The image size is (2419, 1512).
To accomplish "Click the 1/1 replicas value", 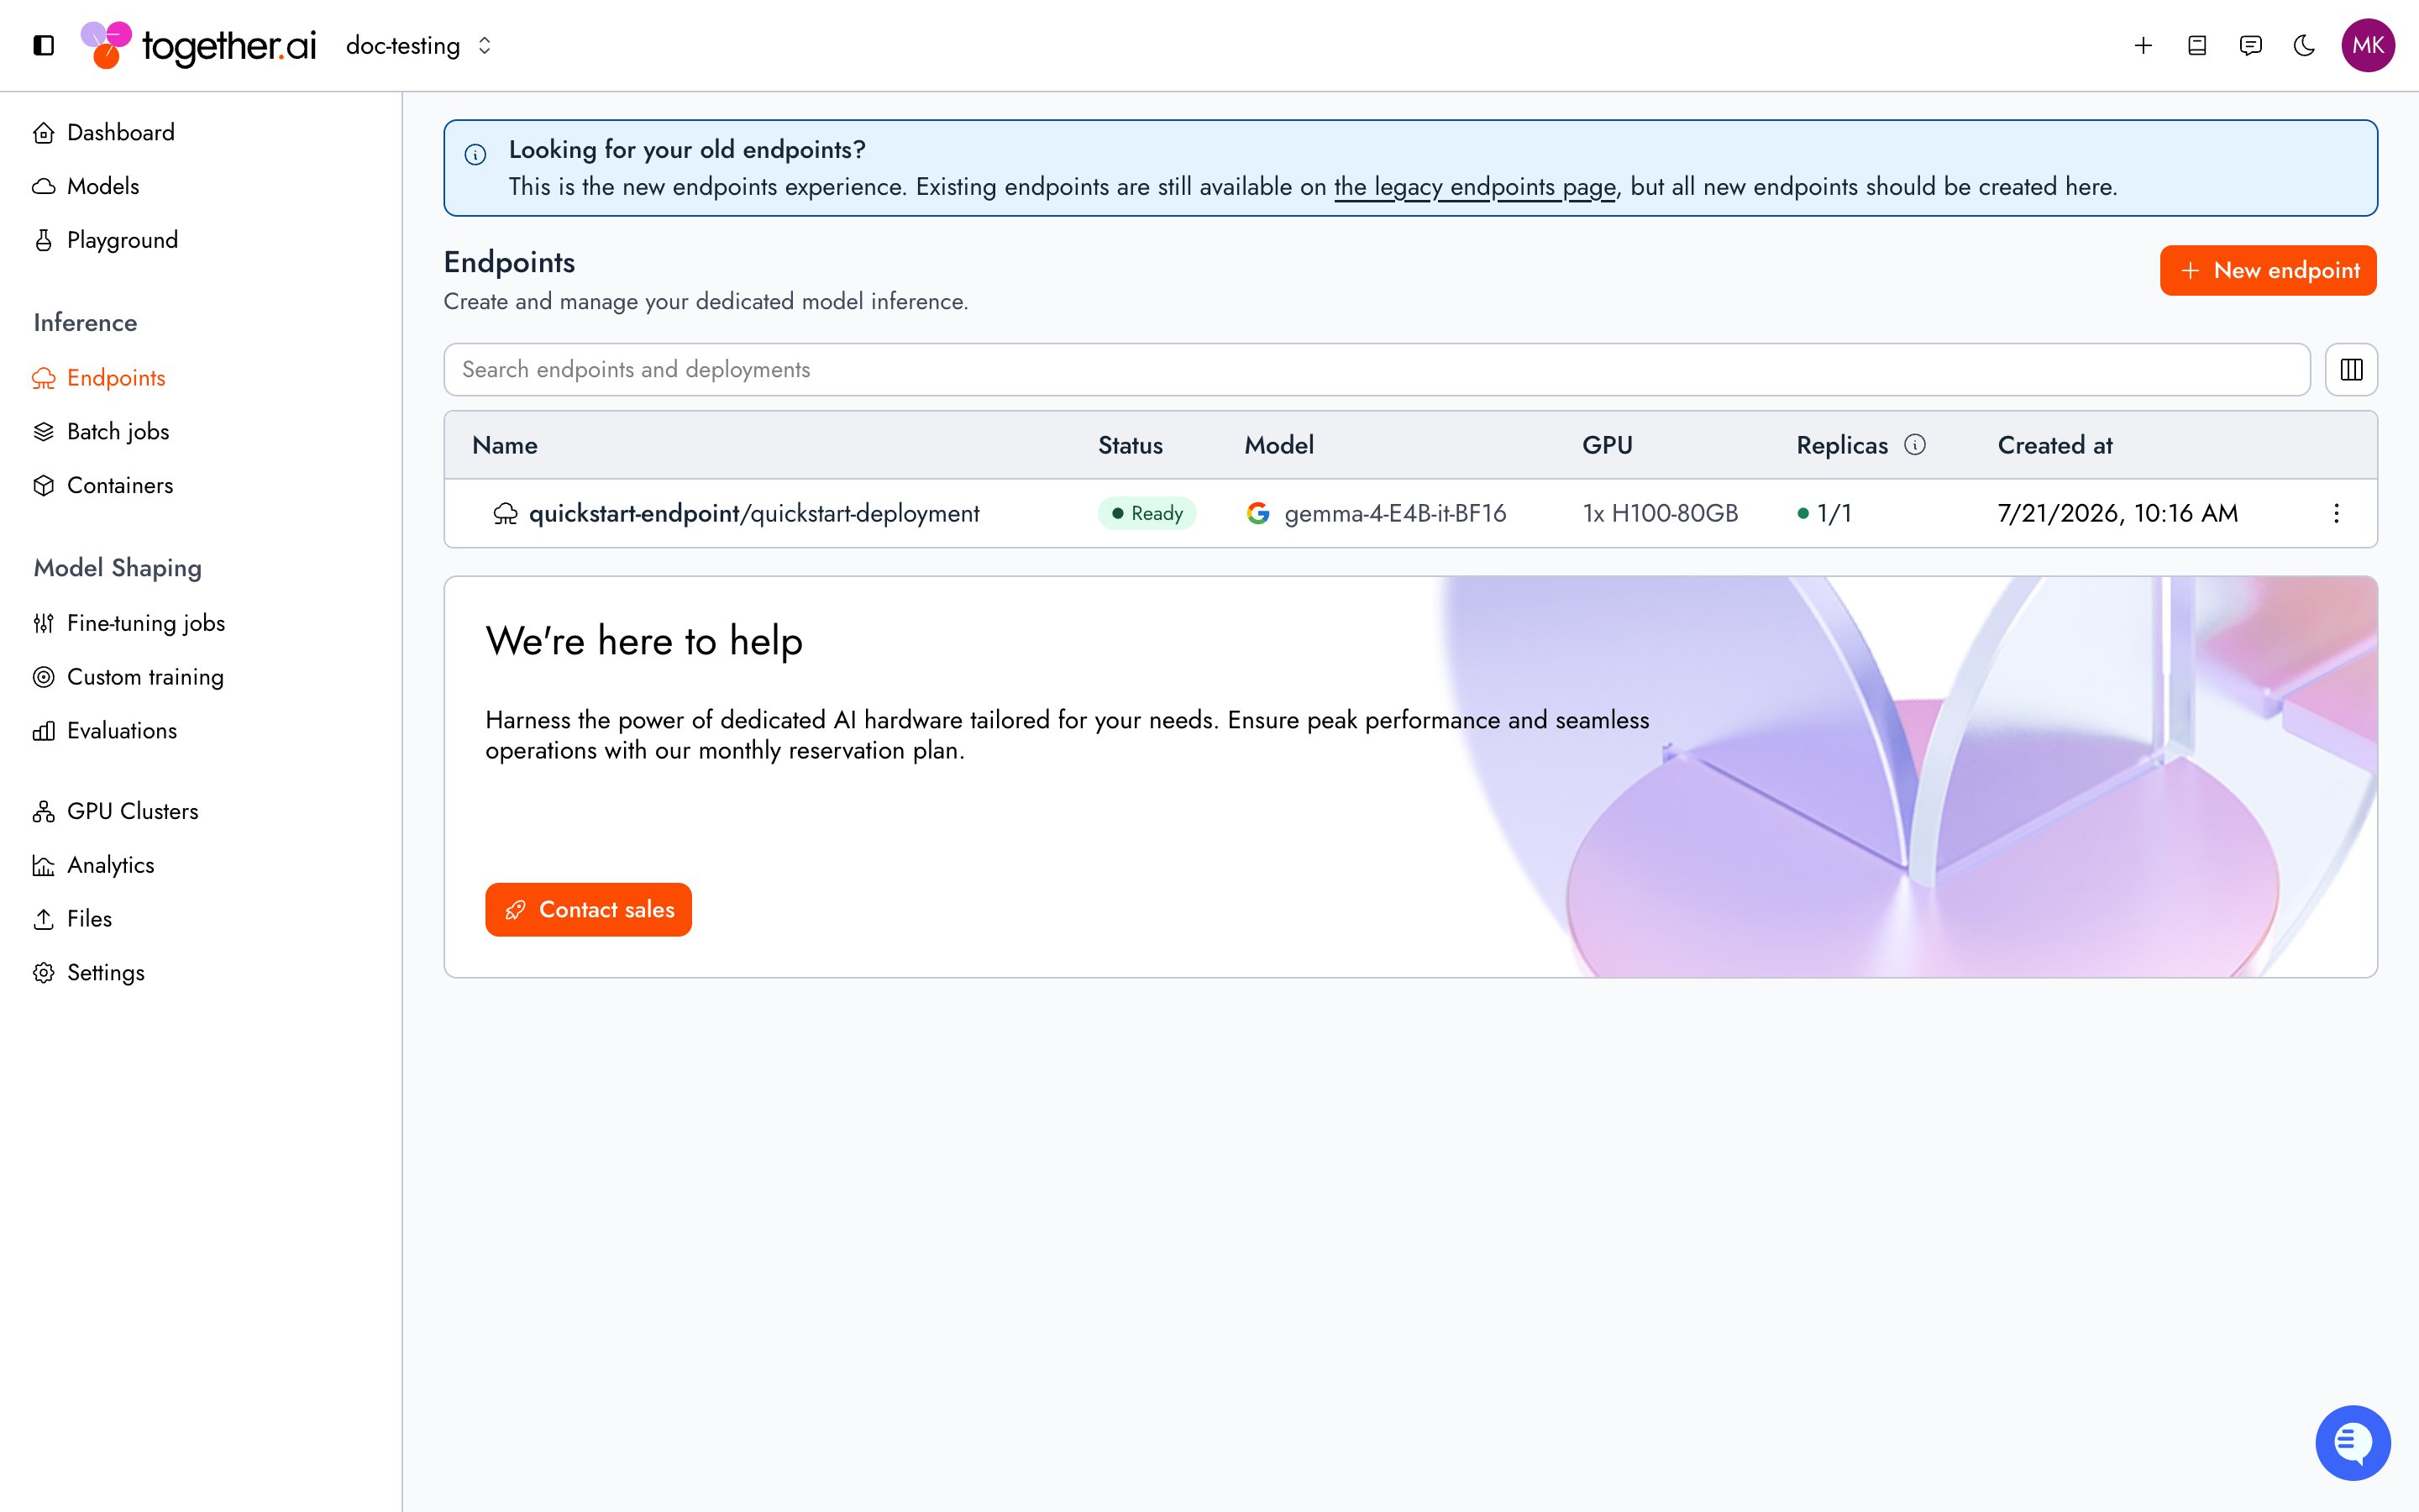I will (1834, 514).
